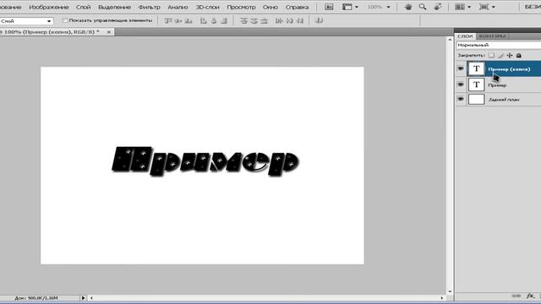Open the 'Слой' auto-select dropdown
The image size is (541, 304).
[26, 21]
